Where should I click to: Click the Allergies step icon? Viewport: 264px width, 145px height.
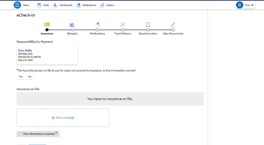(72, 25)
